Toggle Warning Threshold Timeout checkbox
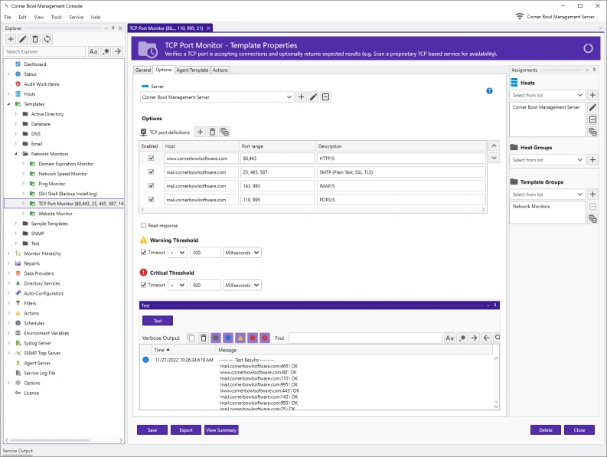The height and width of the screenshot is (457, 607). point(144,253)
